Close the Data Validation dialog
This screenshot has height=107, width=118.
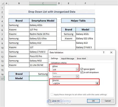pyautogui.click(x=111, y=53)
